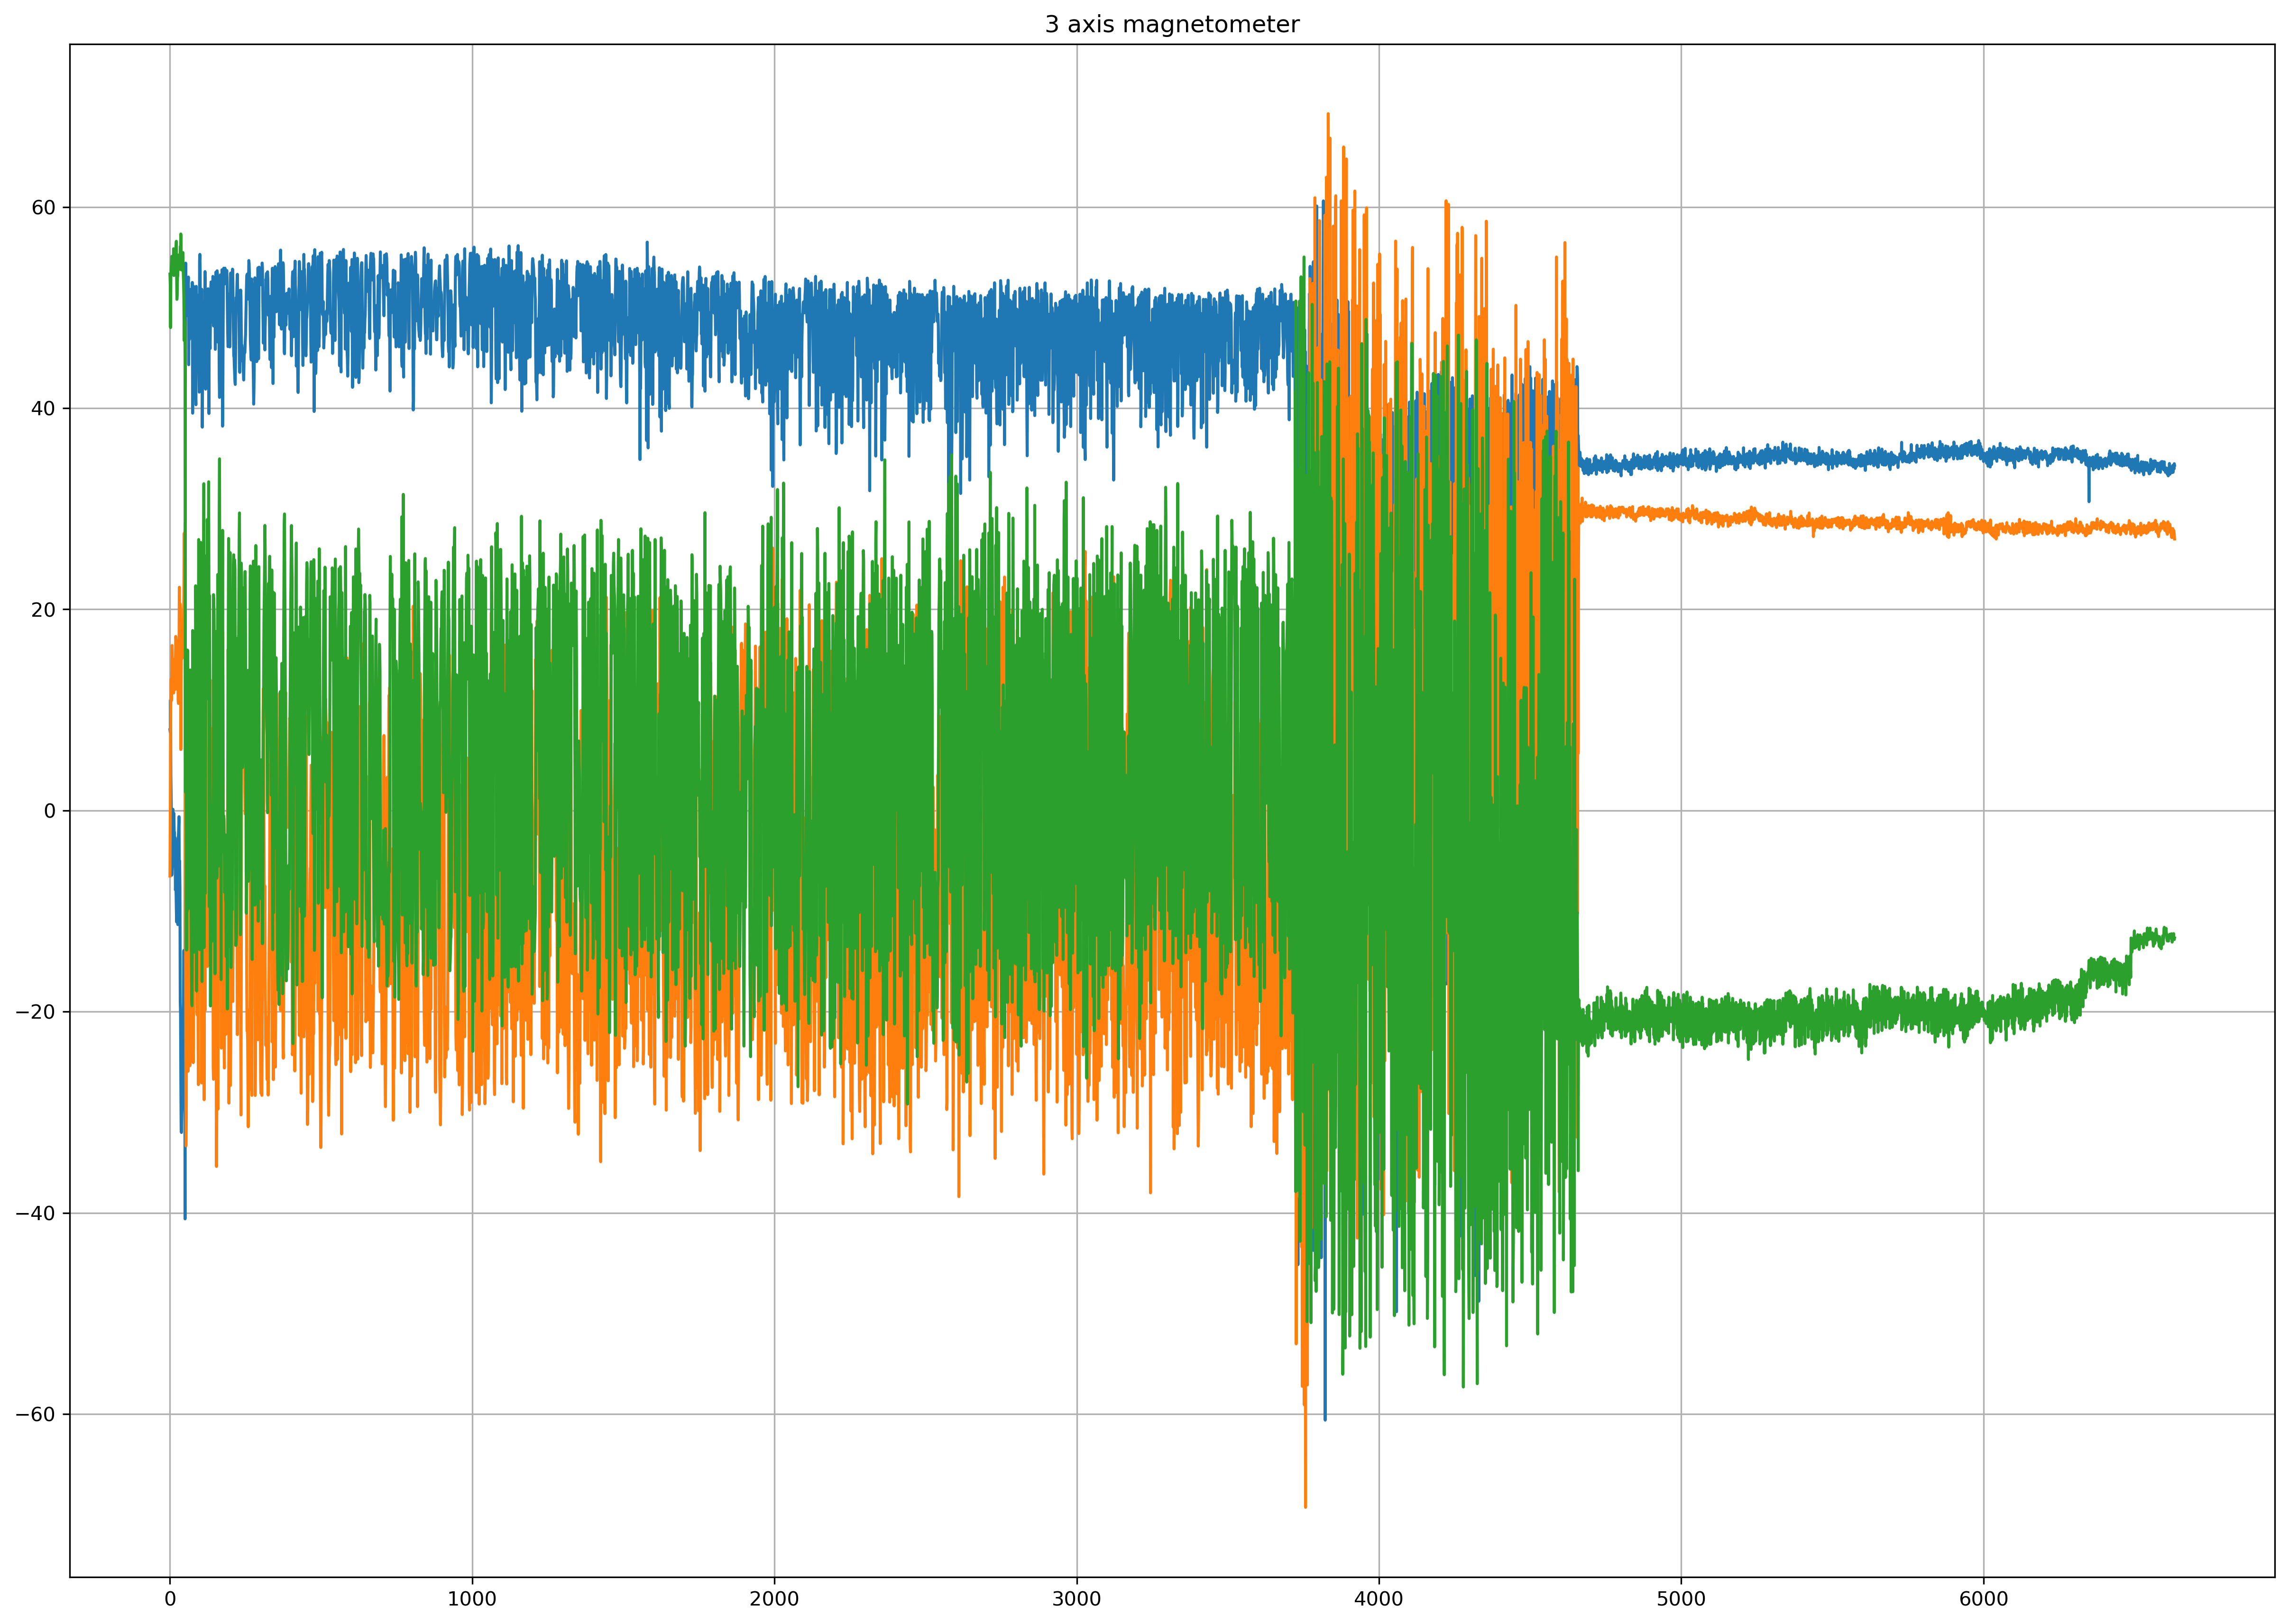
Task: Click the x-axis tick label 3000
Action: [1076, 1599]
